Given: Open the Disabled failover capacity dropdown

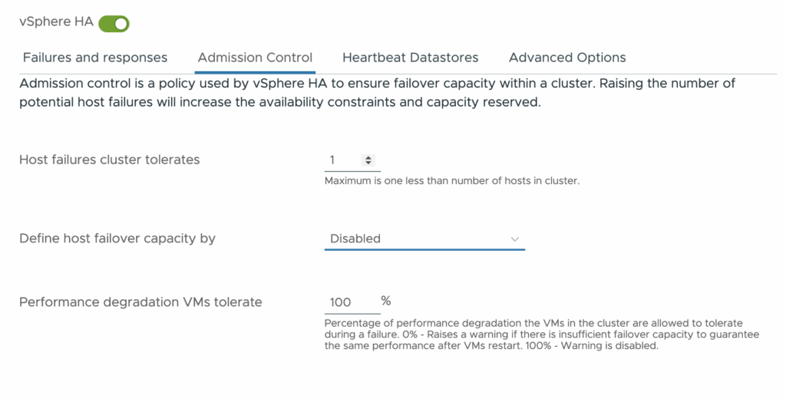Looking at the screenshot, I should (x=424, y=239).
